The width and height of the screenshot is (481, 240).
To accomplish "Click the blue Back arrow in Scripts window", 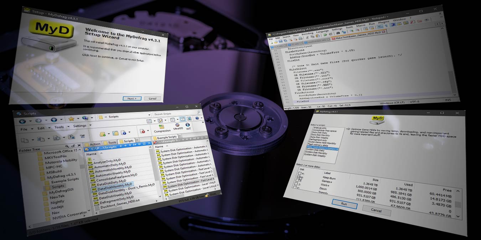I will (22, 121).
